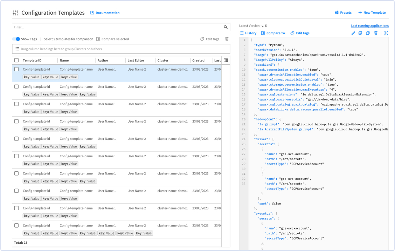Click the "spark.cleaner.periodicGC.interval" code line
395x251 pixels.
tap(297, 79)
